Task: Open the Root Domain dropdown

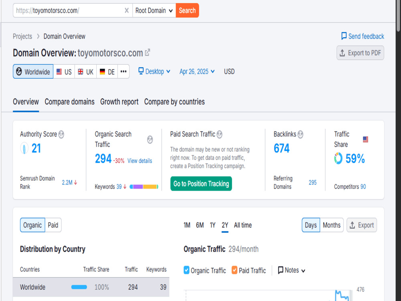Action: (154, 10)
